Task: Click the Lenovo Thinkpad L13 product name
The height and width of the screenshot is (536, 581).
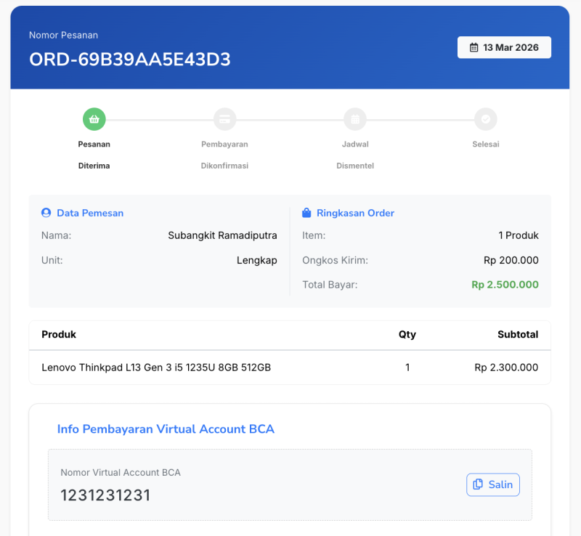Action: (156, 368)
